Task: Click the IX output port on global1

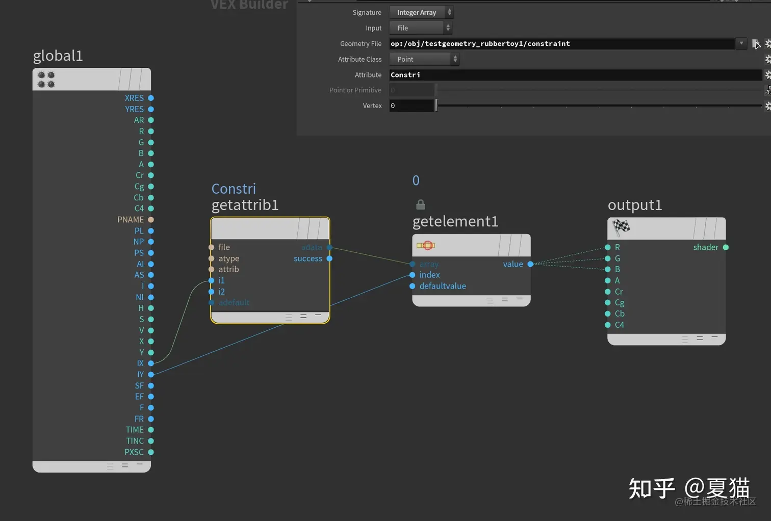Action: coord(151,363)
